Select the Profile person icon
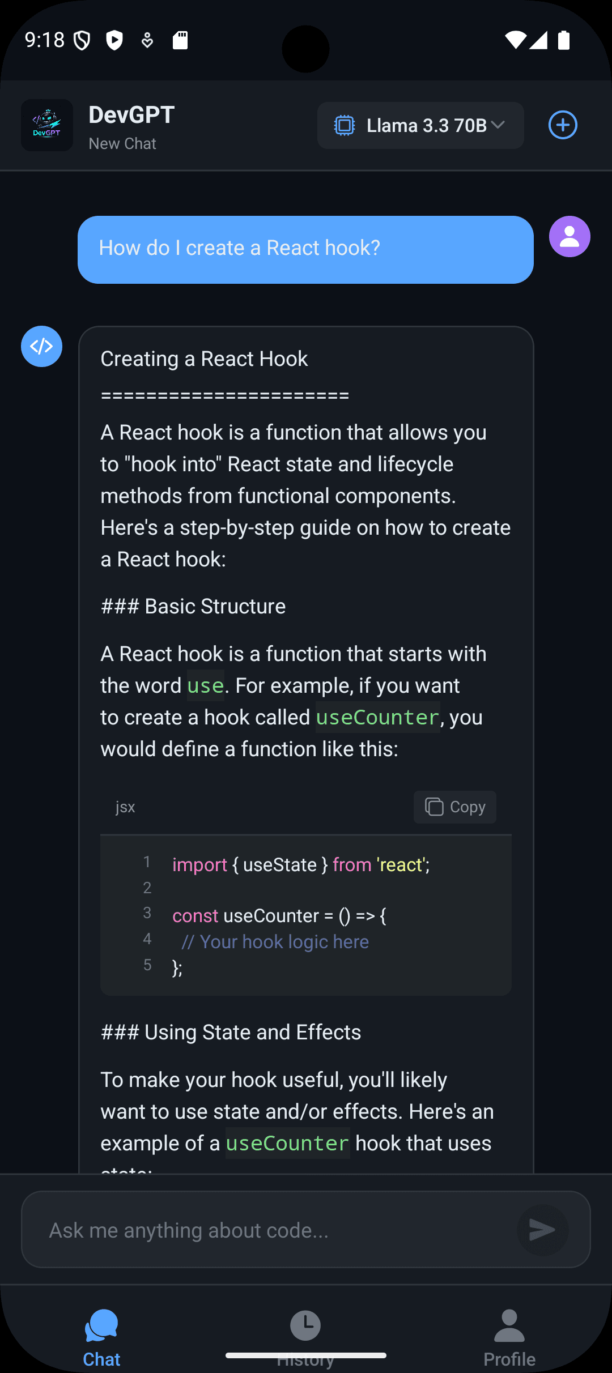Viewport: 612px width, 1373px height. pyautogui.click(x=508, y=1325)
